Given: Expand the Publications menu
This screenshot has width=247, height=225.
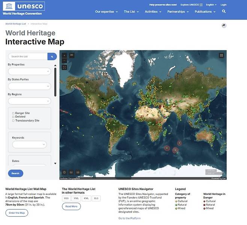Looking at the screenshot, I should [205, 12].
